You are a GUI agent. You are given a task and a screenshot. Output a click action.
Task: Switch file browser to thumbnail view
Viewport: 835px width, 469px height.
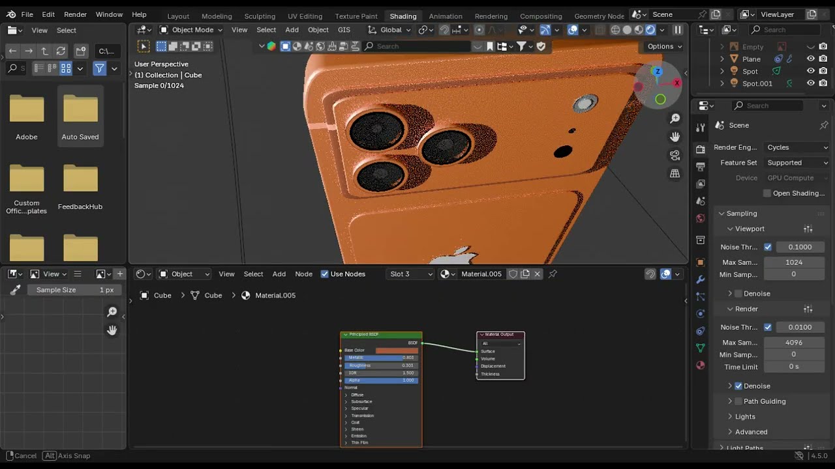coord(66,68)
